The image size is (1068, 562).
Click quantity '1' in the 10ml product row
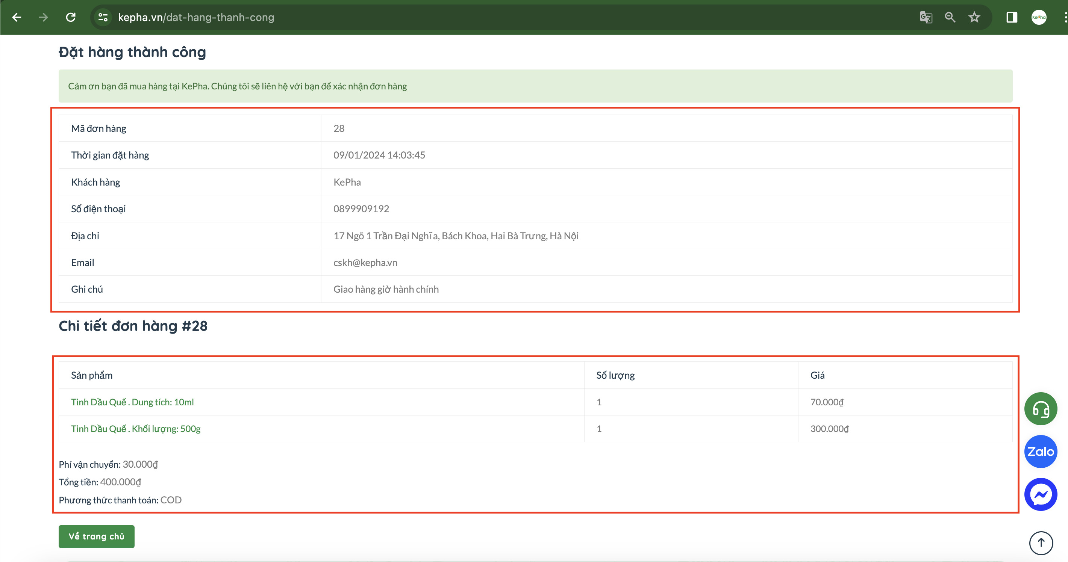tap(599, 402)
